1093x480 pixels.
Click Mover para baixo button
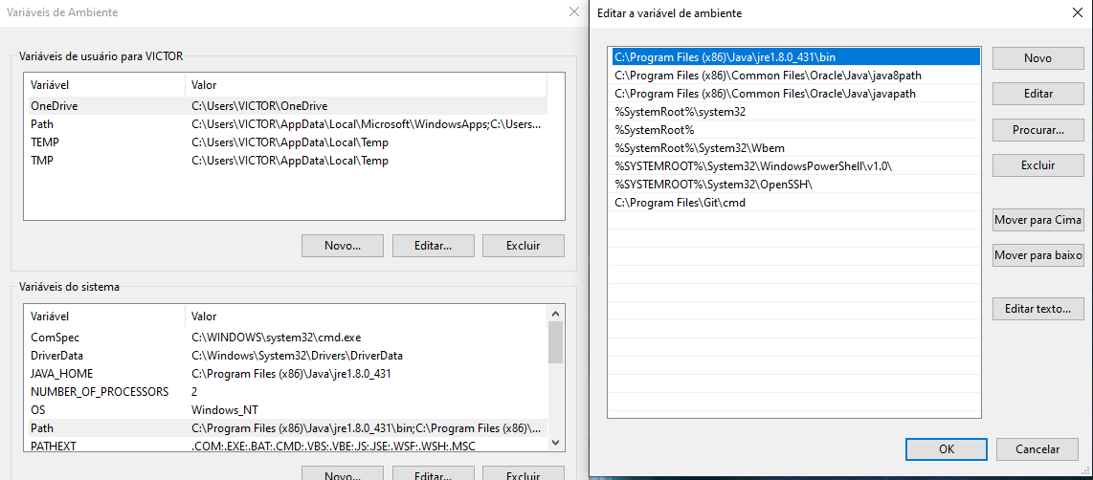(1037, 255)
